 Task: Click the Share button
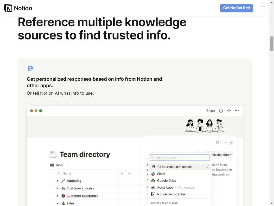click(x=211, y=111)
